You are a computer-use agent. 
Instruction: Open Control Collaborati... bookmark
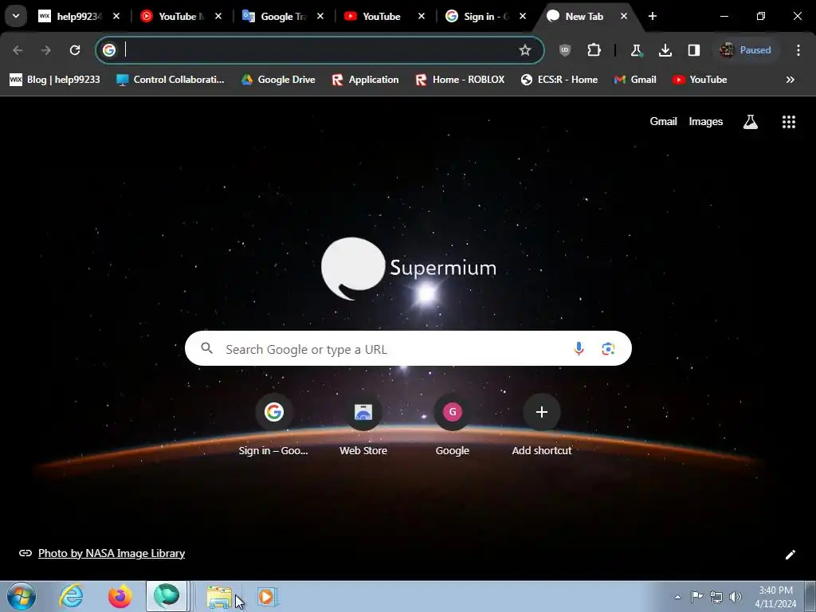click(x=171, y=80)
